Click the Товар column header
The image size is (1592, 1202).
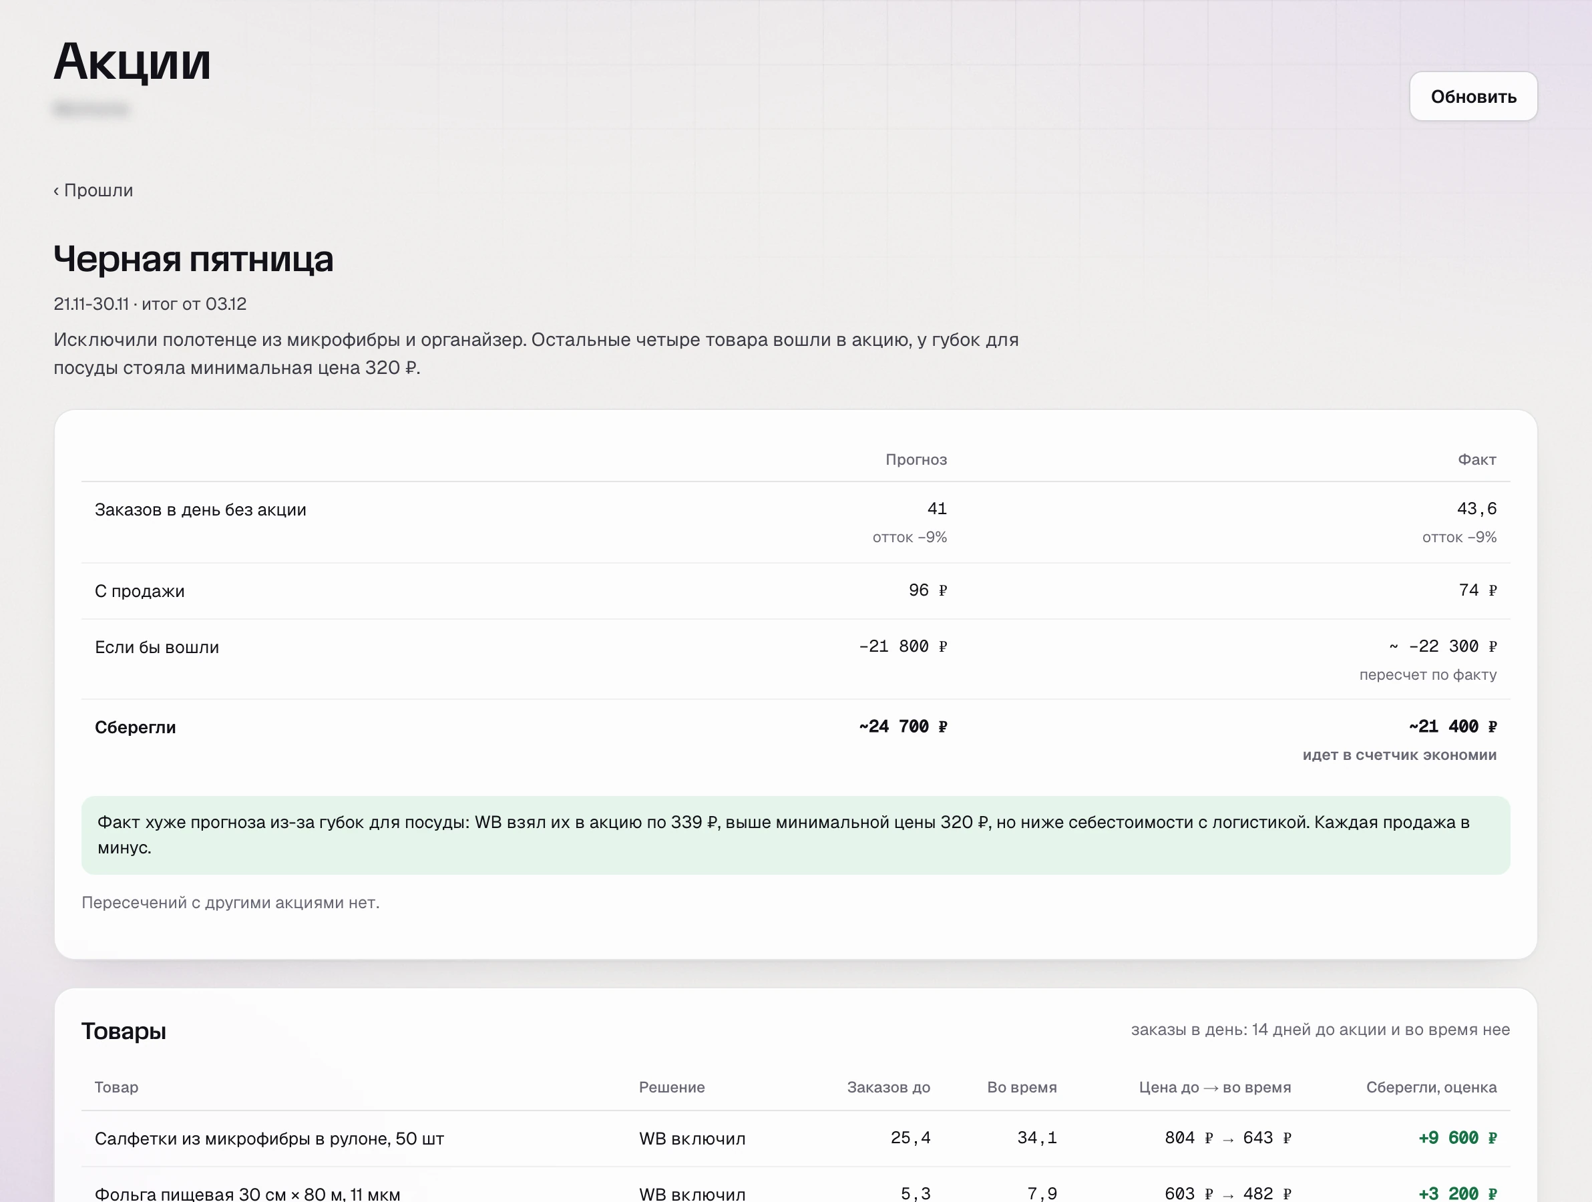[116, 1087]
